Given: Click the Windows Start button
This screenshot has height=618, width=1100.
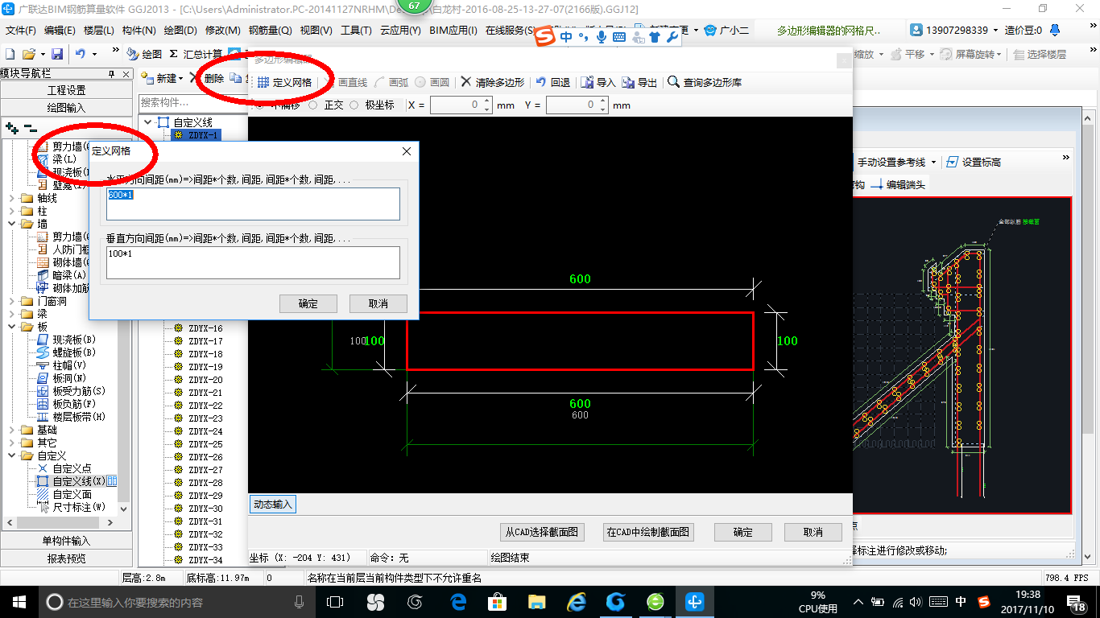Looking at the screenshot, I should point(19,602).
